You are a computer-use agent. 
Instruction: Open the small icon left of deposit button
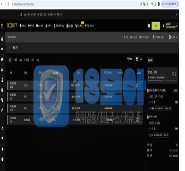pos(149,26)
